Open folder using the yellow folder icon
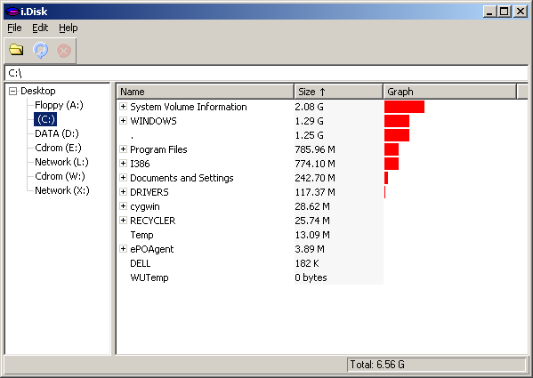The width and height of the screenshot is (533, 378). click(16, 51)
